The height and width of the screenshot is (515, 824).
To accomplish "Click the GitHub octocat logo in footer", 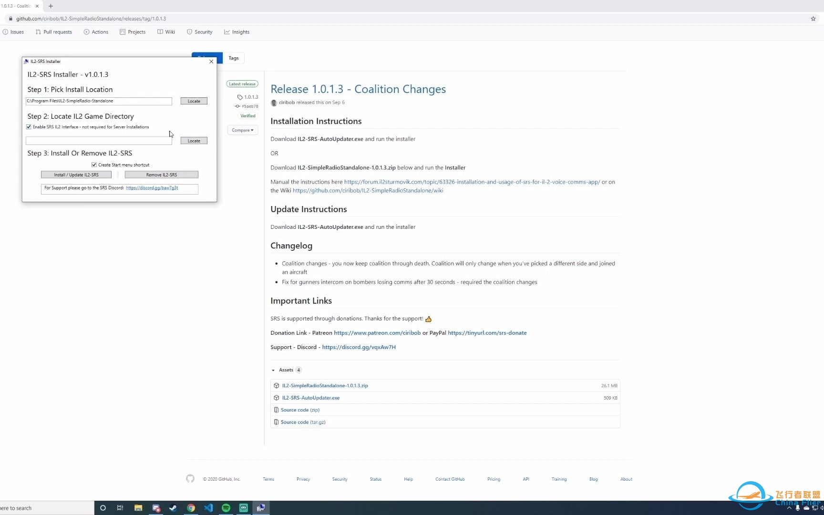I will (190, 479).
